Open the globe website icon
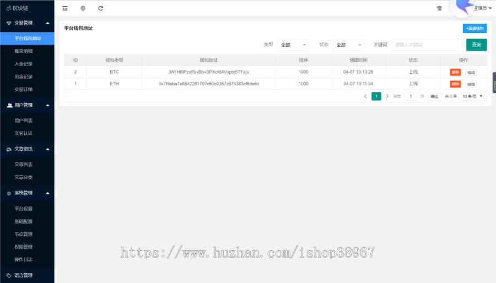This screenshot has width=496, height=283. pyautogui.click(x=83, y=8)
